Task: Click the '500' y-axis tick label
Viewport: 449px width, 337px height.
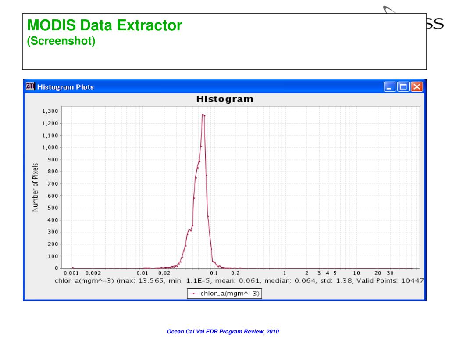Action: click(53, 208)
